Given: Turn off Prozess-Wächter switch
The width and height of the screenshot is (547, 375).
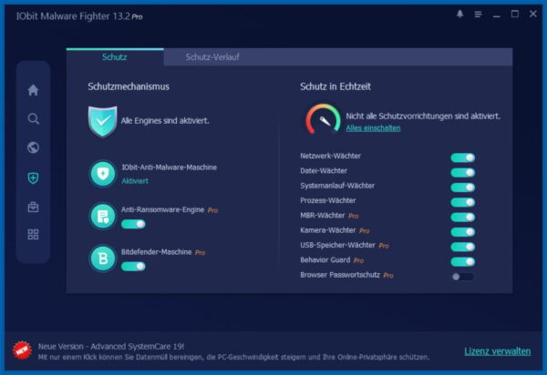Looking at the screenshot, I should [x=463, y=202].
